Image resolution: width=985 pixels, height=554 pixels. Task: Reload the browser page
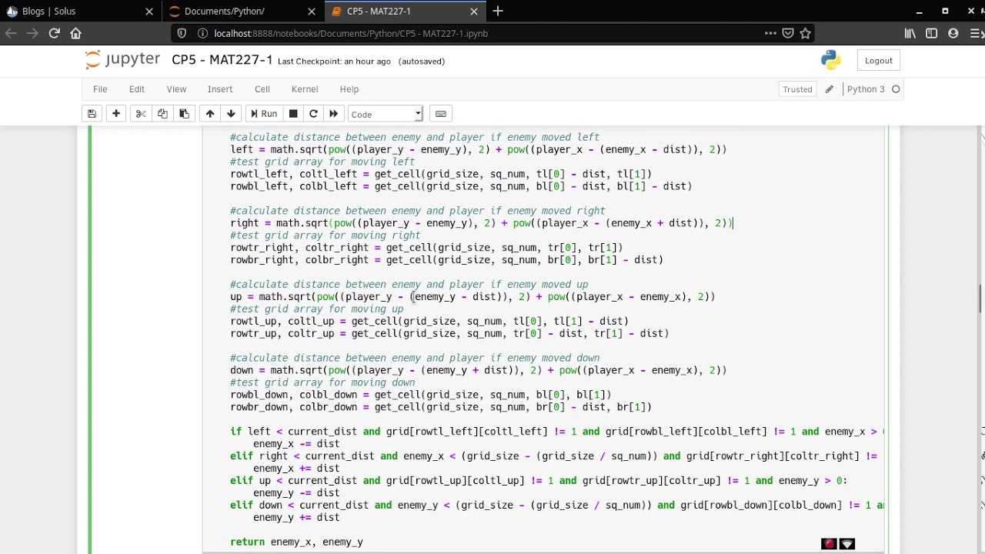(54, 33)
